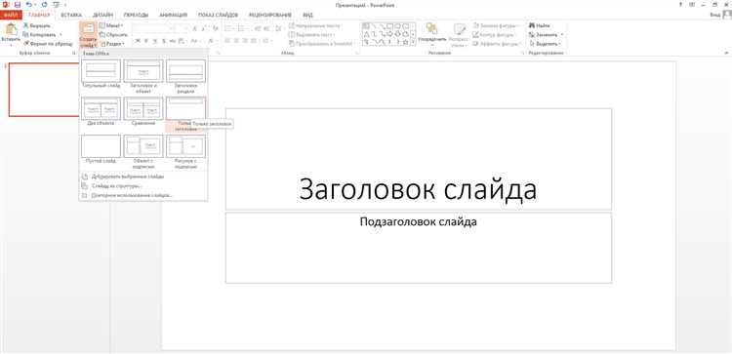Switch to the ДИЗАЙН tab
The width and height of the screenshot is (732, 354).
click(x=102, y=15)
